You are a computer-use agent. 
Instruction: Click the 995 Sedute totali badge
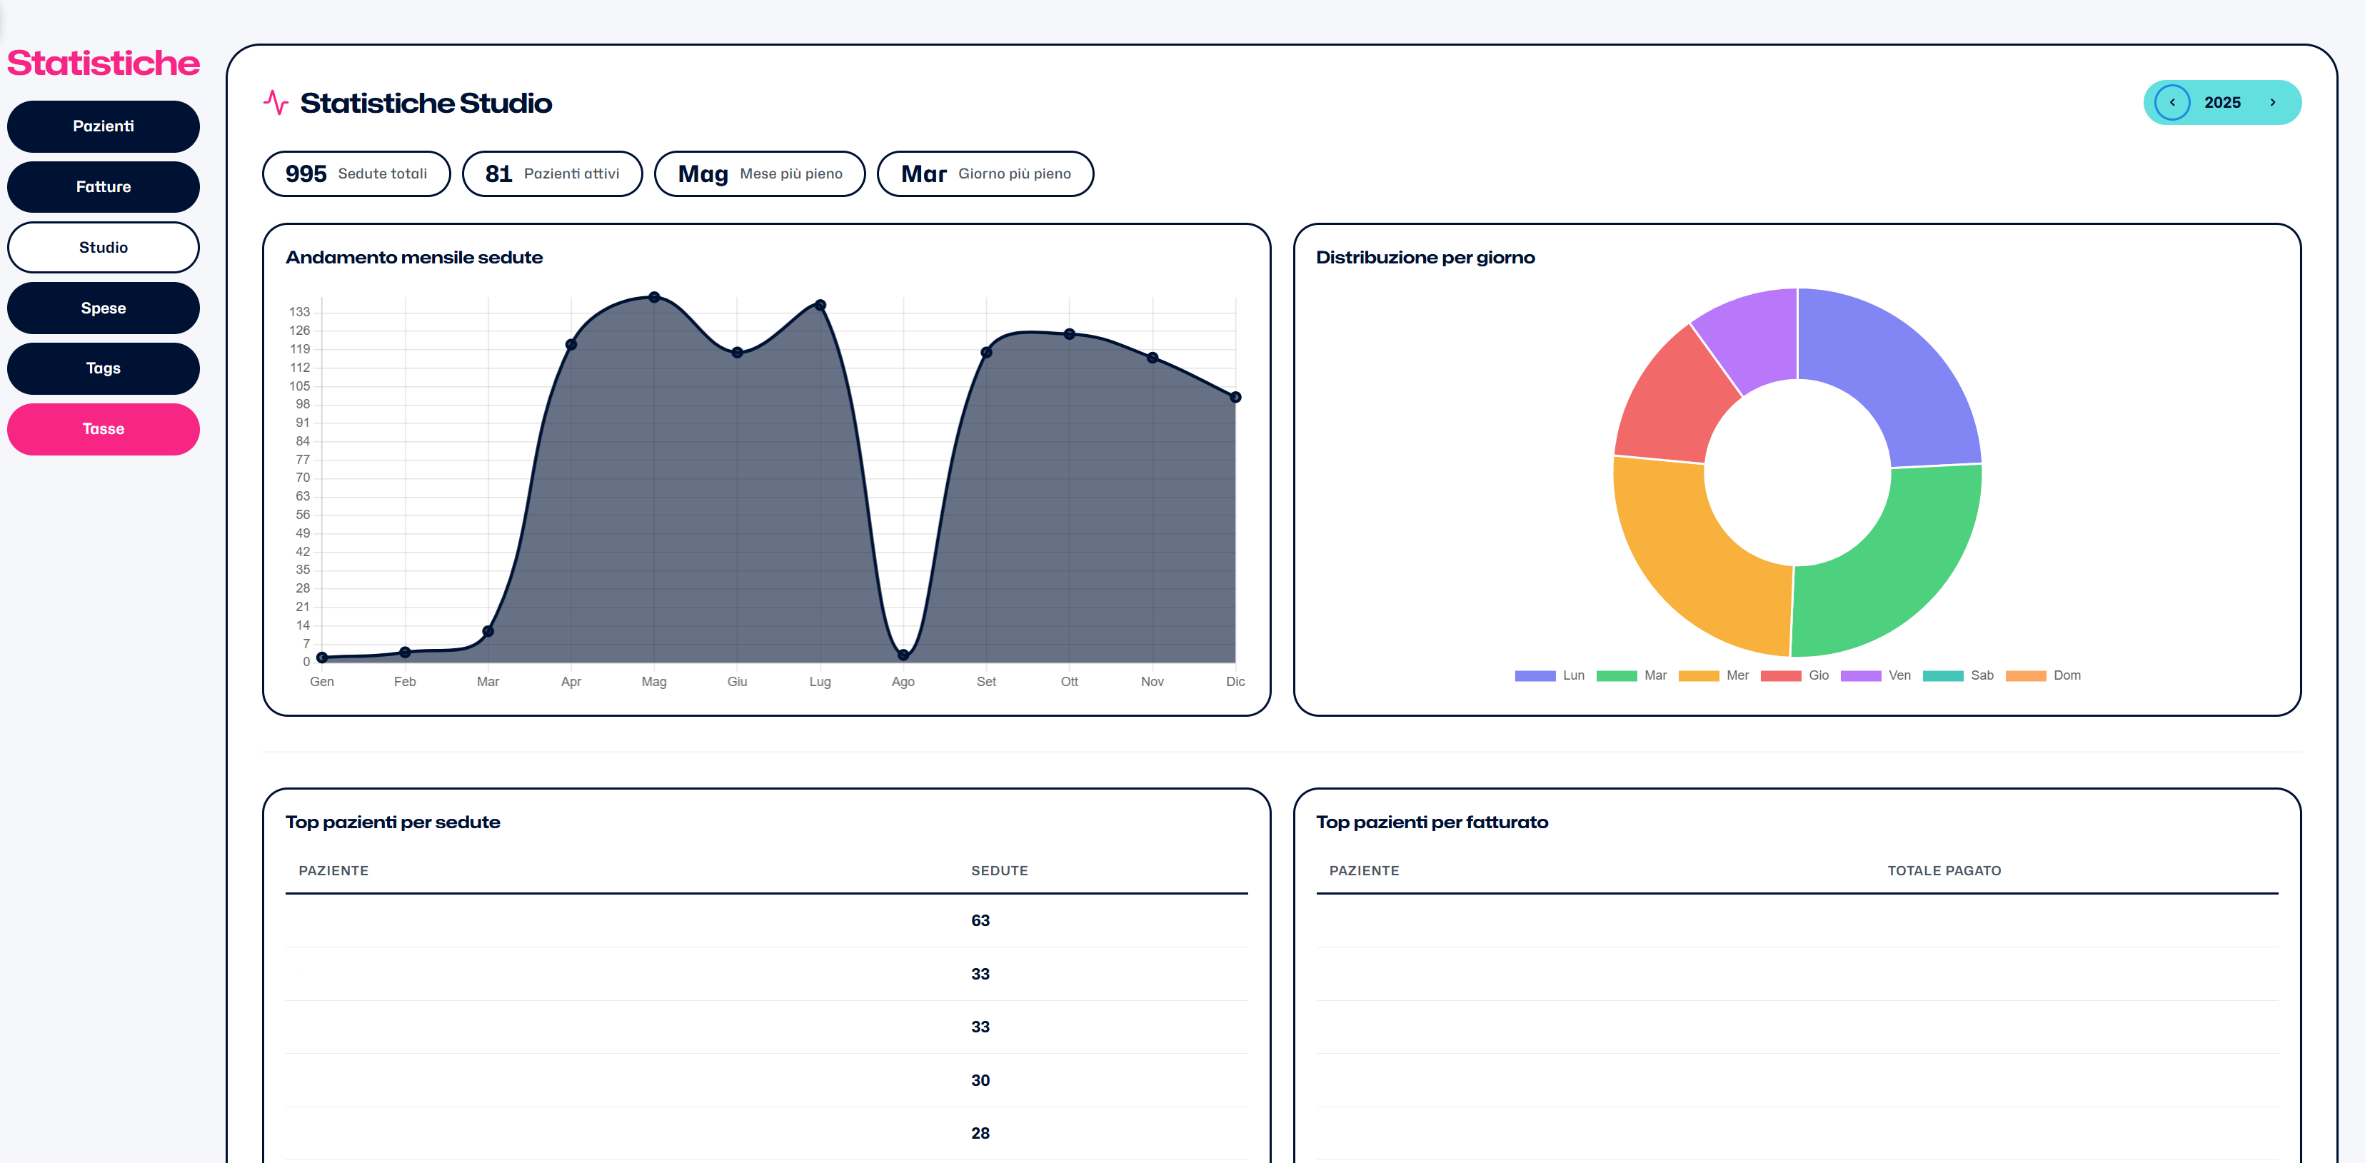[356, 173]
